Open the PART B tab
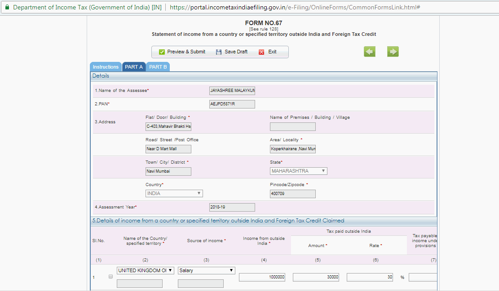Image resolution: width=499 pixels, height=291 pixels. point(158,67)
